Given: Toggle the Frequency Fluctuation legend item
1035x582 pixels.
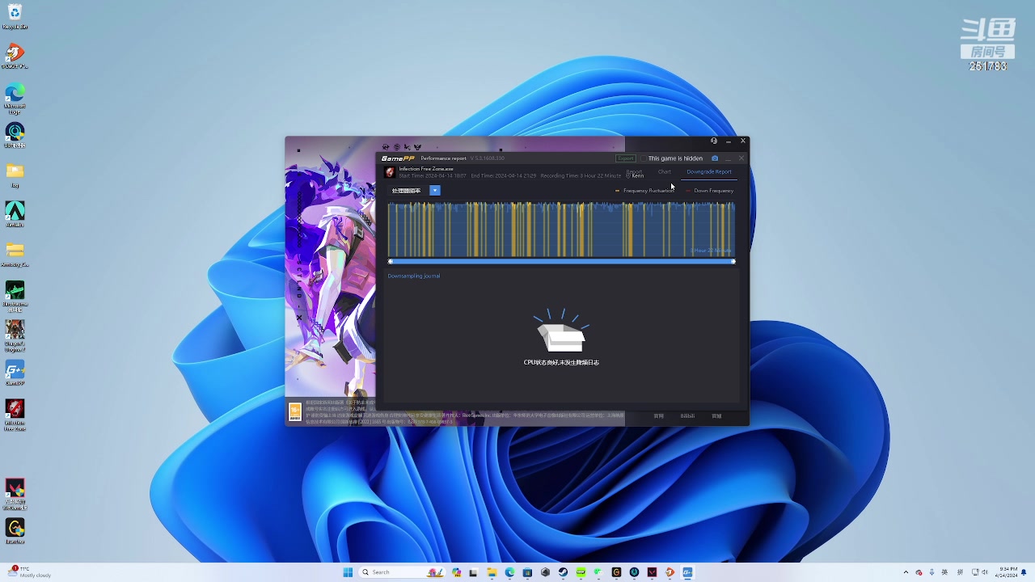Looking at the screenshot, I should click(644, 191).
